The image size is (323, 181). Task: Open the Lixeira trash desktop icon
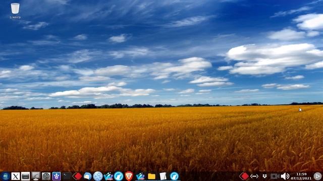[x=15, y=11]
